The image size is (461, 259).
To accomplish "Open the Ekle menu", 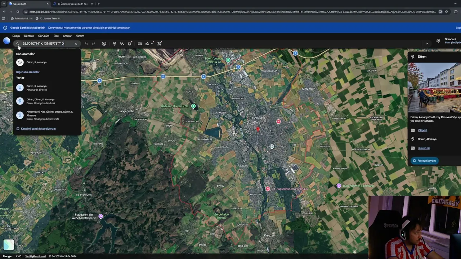I will (x=56, y=36).
